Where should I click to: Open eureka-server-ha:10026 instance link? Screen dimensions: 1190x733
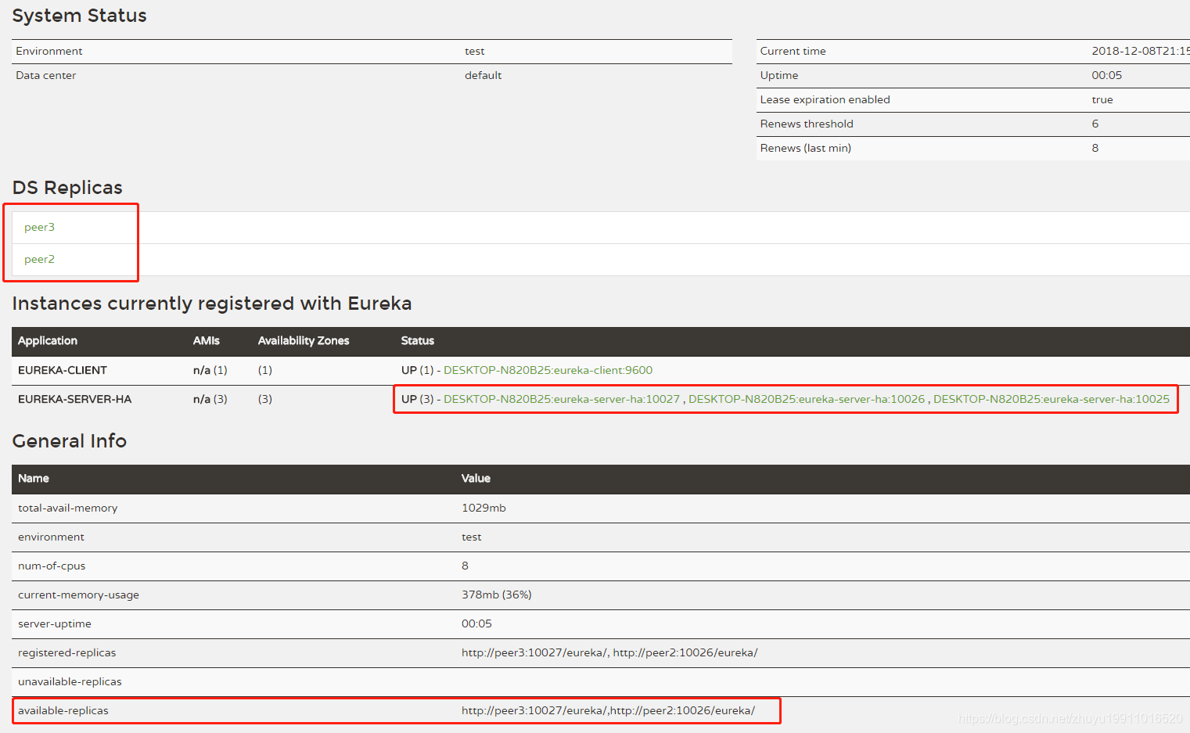tap(807, 399)
